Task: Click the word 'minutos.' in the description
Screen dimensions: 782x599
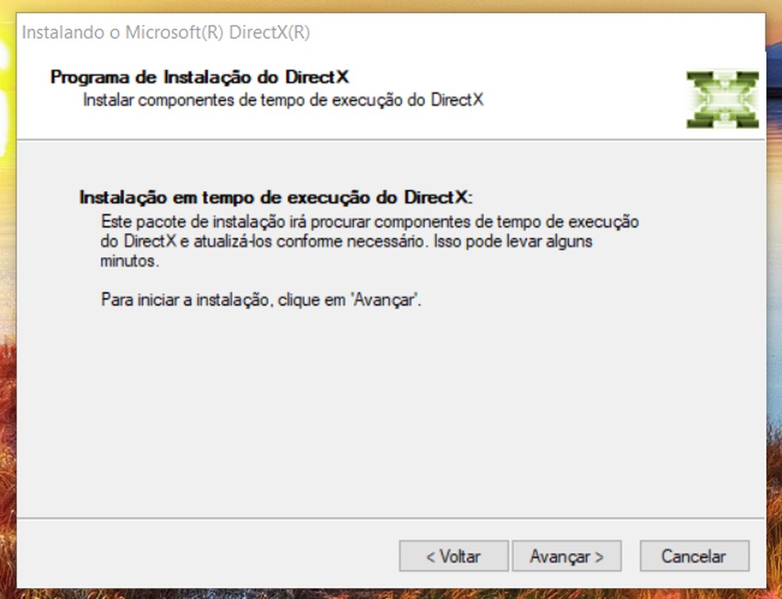Action: (130, 261)
